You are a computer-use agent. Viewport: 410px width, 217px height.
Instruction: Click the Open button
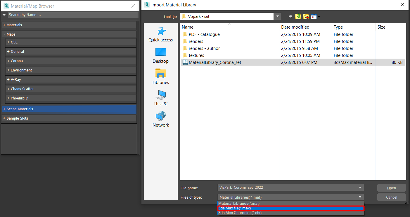[x=391, y=188]
